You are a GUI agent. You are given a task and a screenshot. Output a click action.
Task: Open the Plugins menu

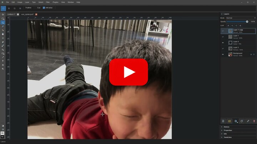pyautogui.click(x=55, y=2)
